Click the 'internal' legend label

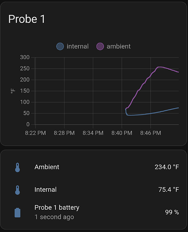point(78,46)
